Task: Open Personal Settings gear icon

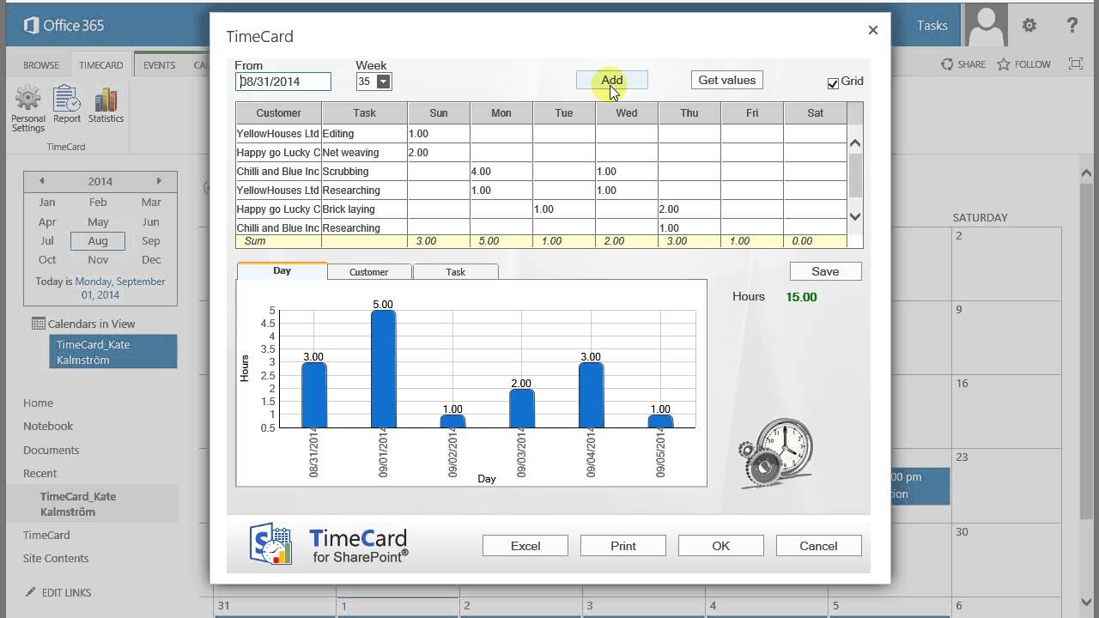Action: (x=27, y=98)
